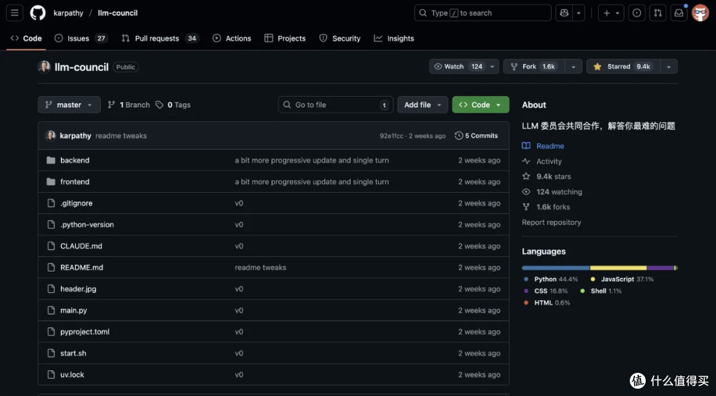View the 0 Tags link
Screen dimensions: 716x396
point(173,105)
